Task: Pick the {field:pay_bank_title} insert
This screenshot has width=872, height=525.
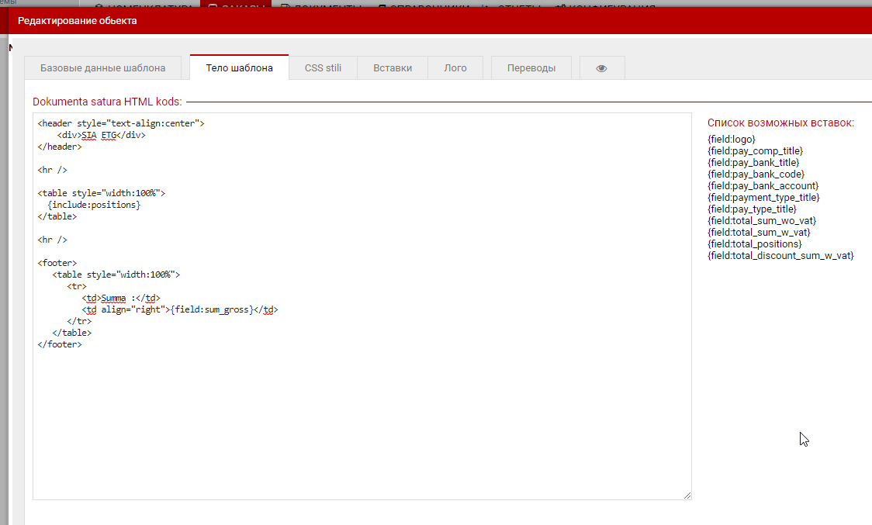Action: coord(753,163)
